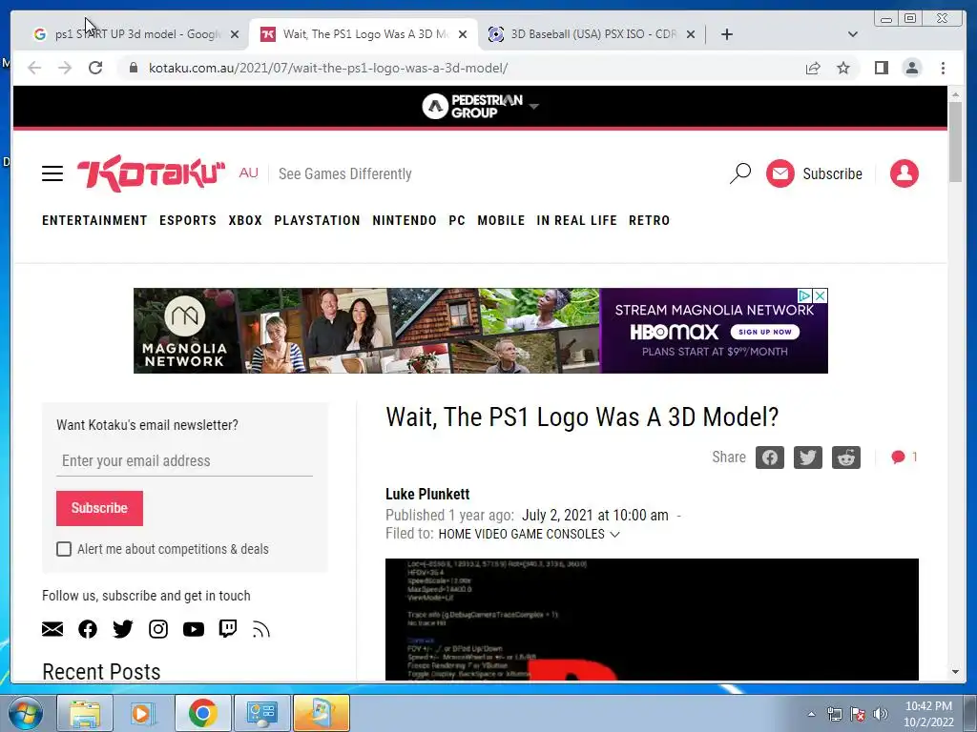Click Sign Up Now in HBO Max ad

(x=764, y=332)
